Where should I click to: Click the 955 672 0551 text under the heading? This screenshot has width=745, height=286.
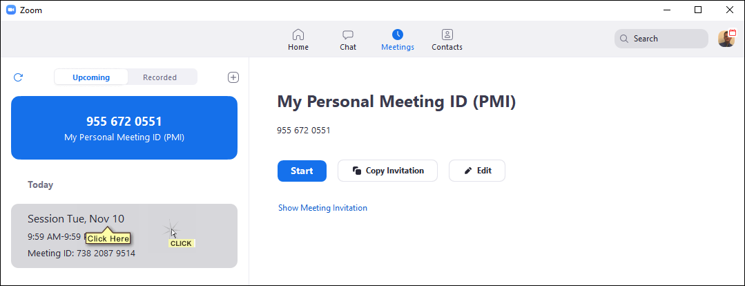click(x=304, y=130)
